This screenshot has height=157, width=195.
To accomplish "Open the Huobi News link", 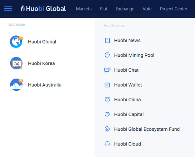I will click(x=127, y=40).
